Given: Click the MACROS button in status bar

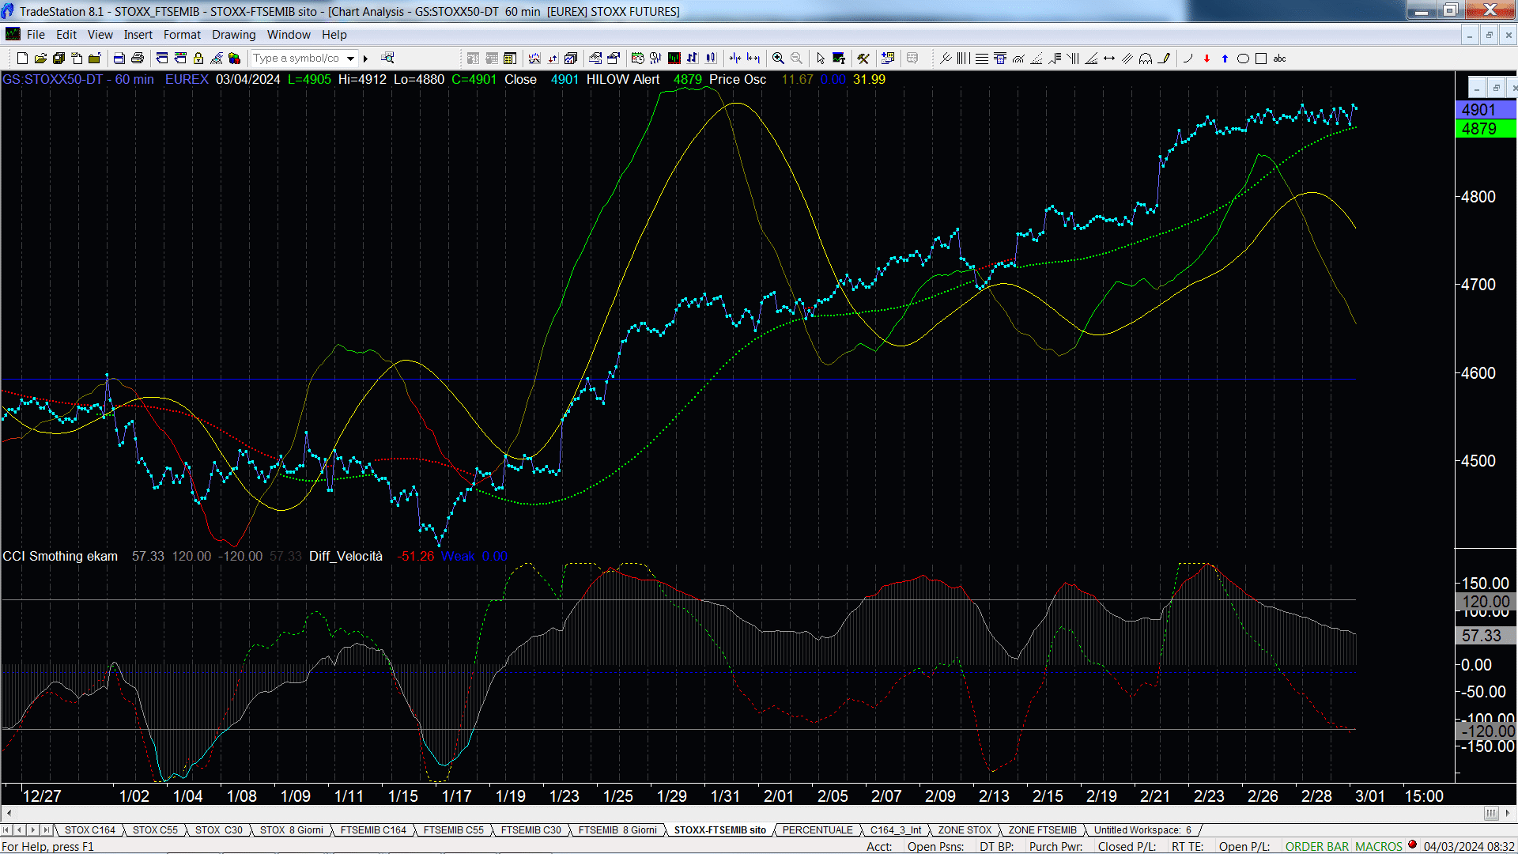Looking at the screenshot, I should coord(1379,847).
